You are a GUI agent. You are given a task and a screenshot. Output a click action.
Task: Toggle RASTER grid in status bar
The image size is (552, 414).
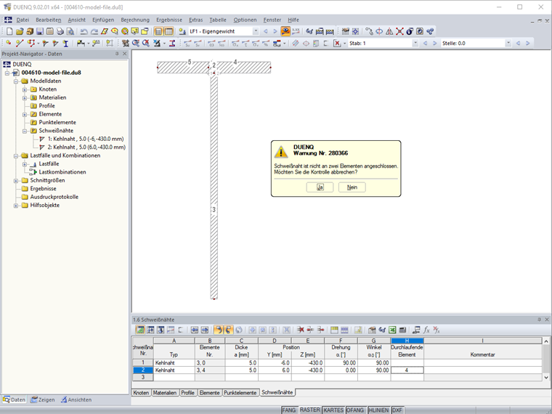310,410
